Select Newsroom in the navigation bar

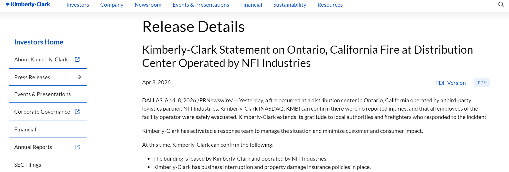(148, 5)
